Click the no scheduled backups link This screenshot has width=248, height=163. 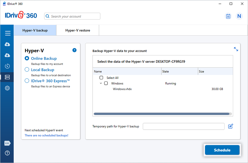(x=46, y=135)
